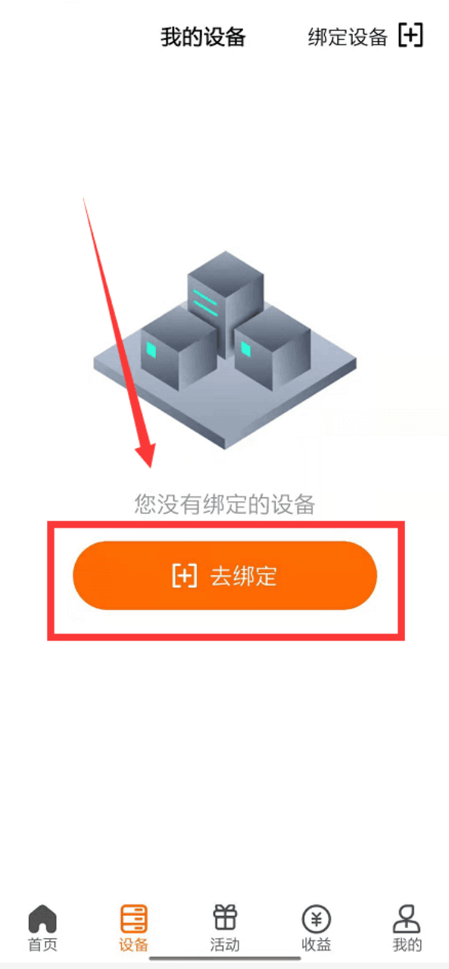The width and height of the screenshot is (449, 969).
Task: Open the person profile icon for 我的
Action: (x=407, y=918)
